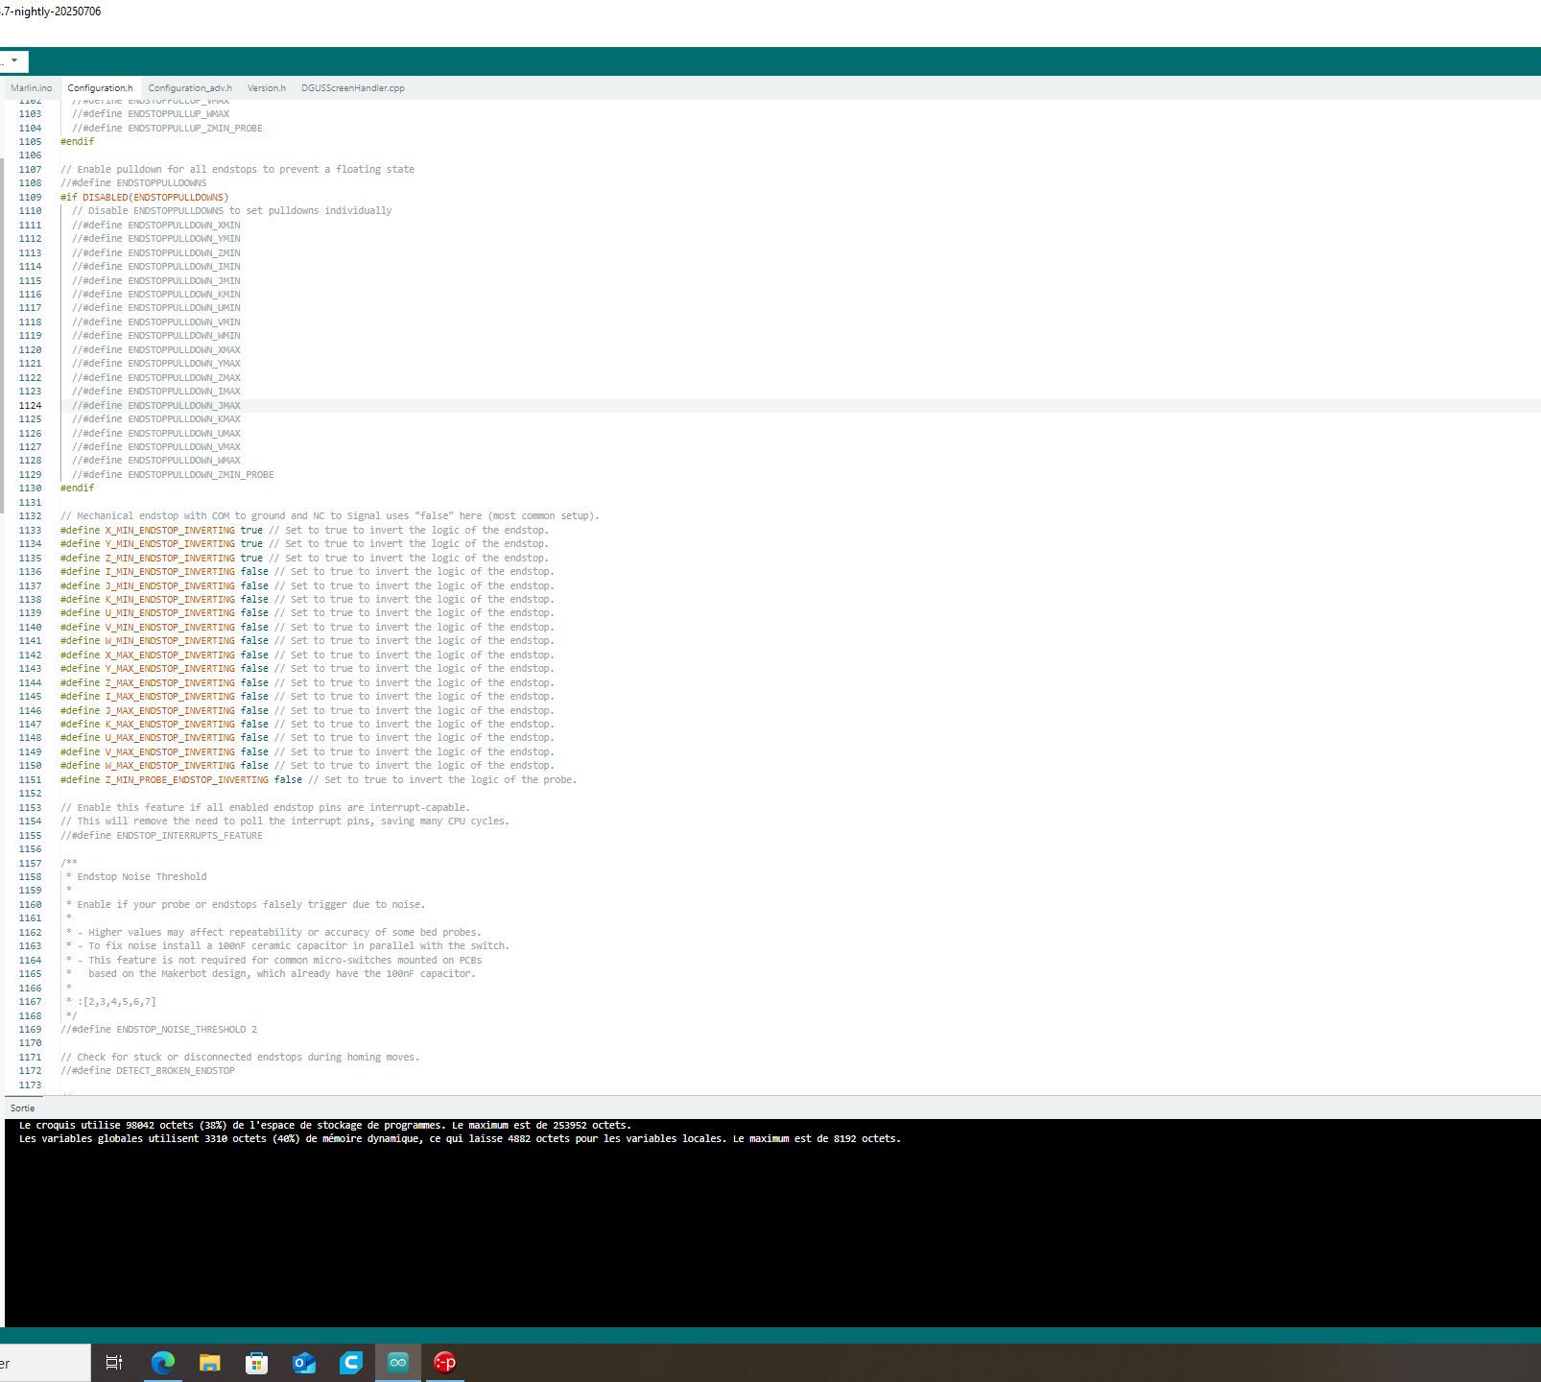Image resolution: width=1541 pixels, height=1382 pixels.
Task: Click the taskbar search box
Action: [x=45, y=1363]
